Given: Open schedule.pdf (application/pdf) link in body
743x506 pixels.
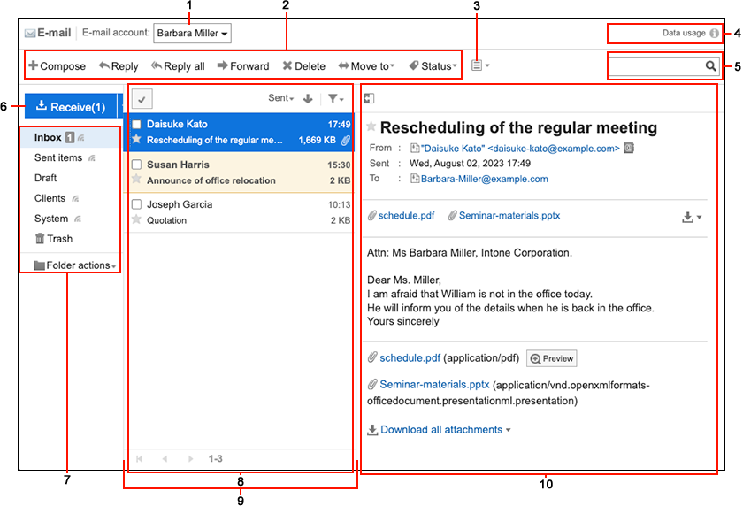Looking at the screenshot, I should 410,357.
